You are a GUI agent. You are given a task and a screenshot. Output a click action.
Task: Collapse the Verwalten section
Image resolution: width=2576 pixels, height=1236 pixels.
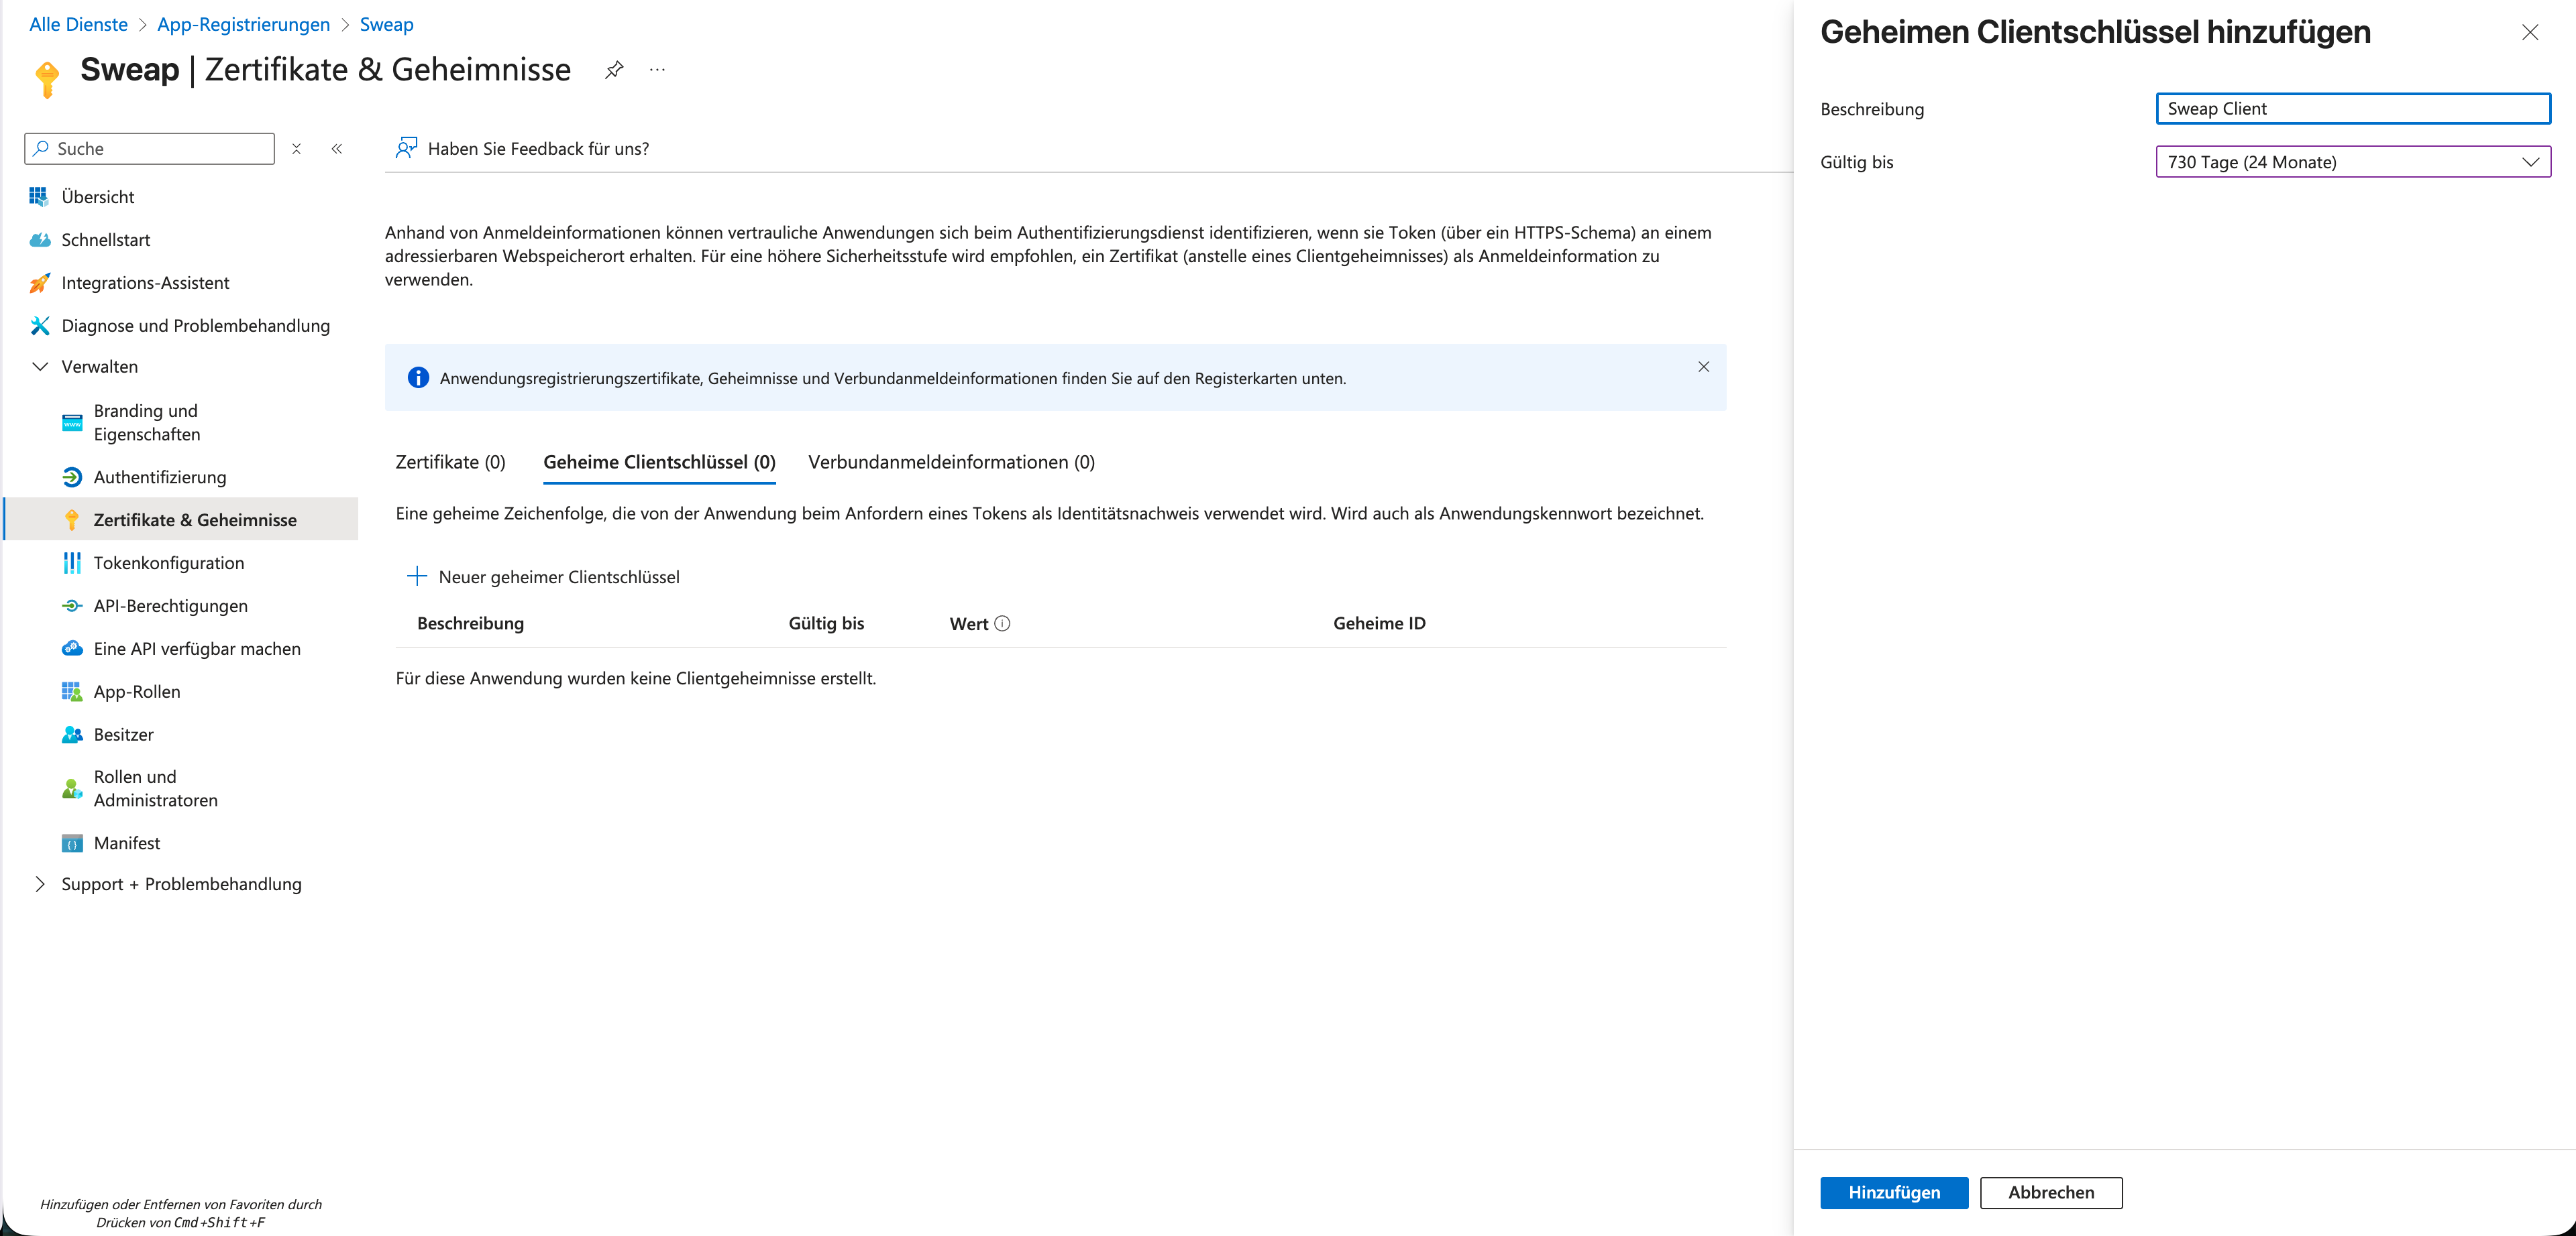pos(40,367)
